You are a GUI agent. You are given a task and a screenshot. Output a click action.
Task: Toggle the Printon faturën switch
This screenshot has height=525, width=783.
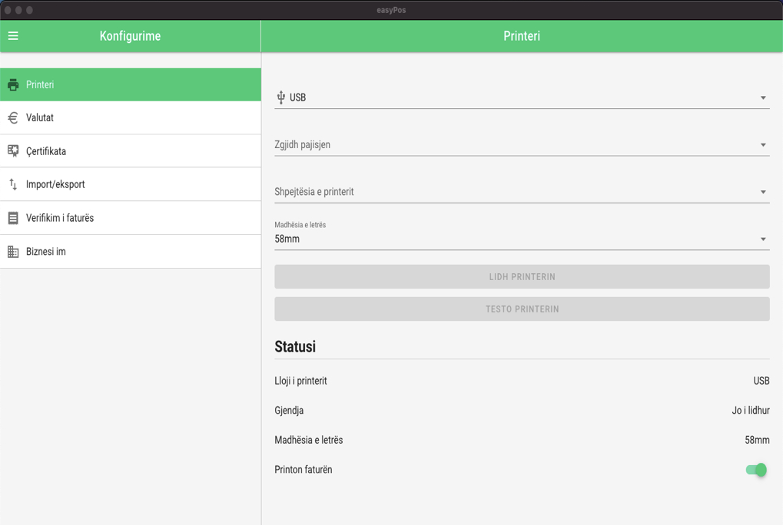click(756, 470)
